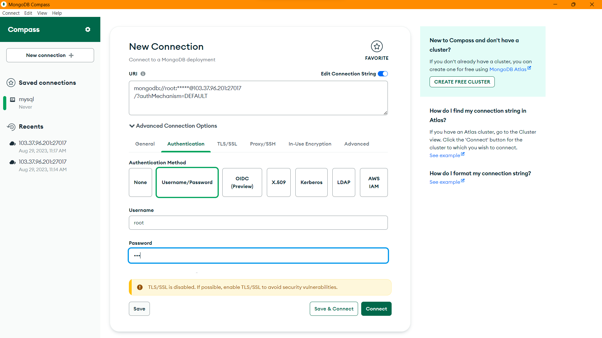Open the mysql saved connection

click(50, 103)
